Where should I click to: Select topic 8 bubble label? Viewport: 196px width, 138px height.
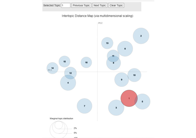[113, 63]
